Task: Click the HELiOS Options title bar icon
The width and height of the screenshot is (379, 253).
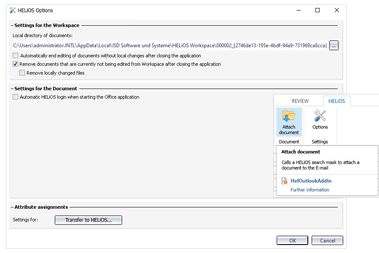Action: (x=13, y=11)
